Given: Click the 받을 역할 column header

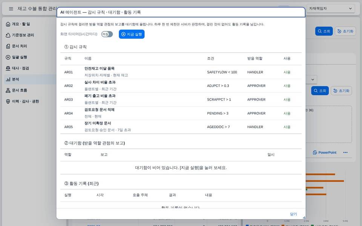Looking at the screenshot, I should point(255,58).
